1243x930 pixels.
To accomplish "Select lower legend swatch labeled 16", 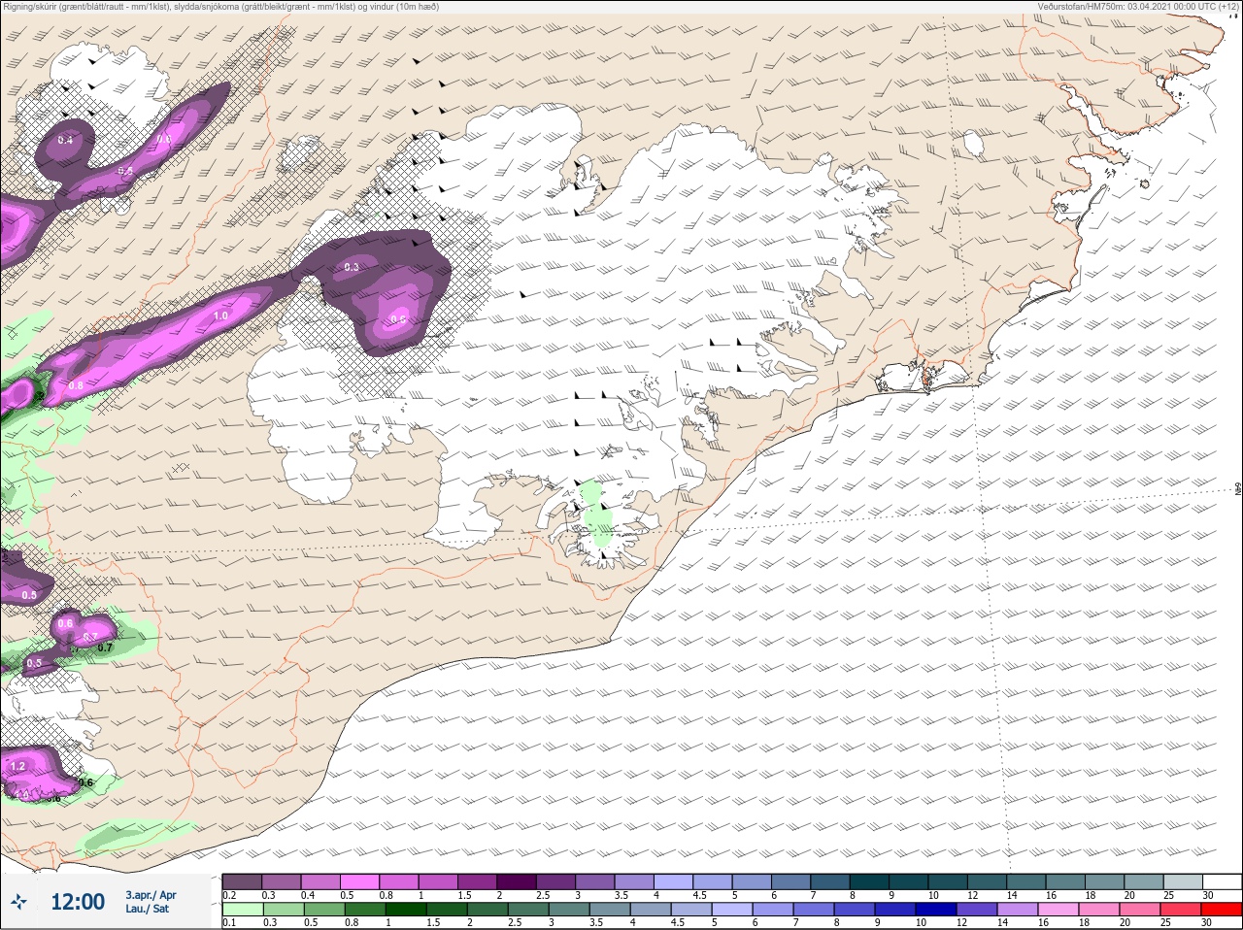I will coord(1058,910).
